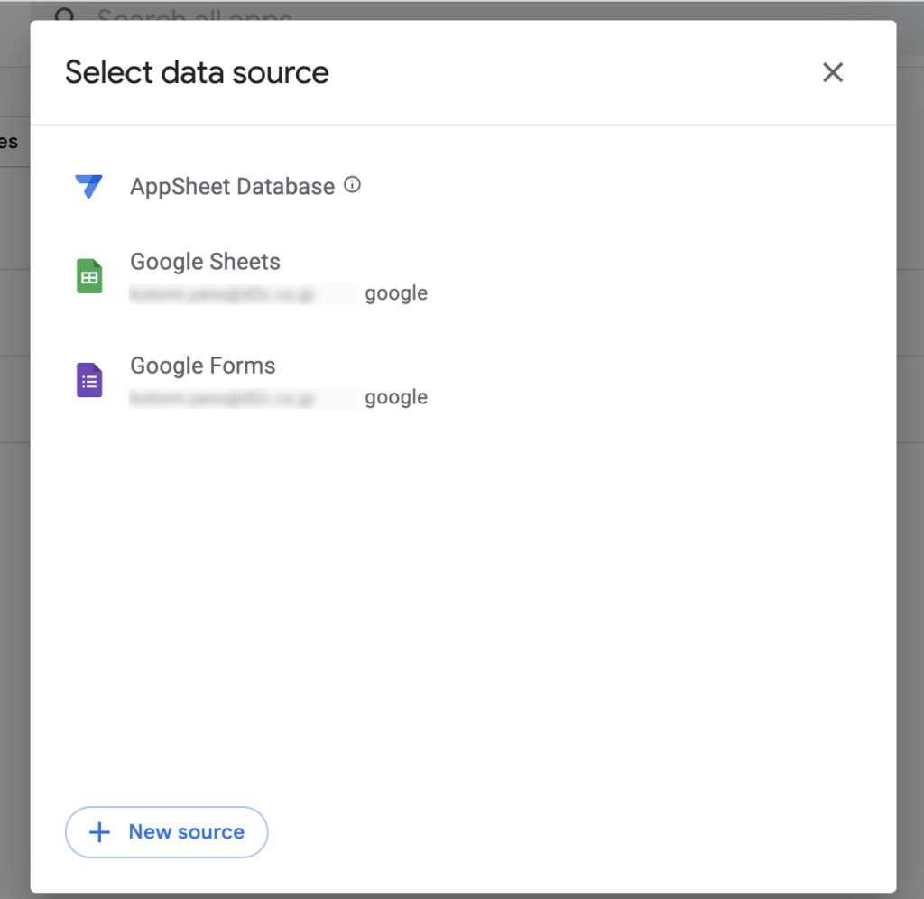The image size is (924, 899).
Task: Choose the Google Sheets text label
Action: click(x=205, y=262)
